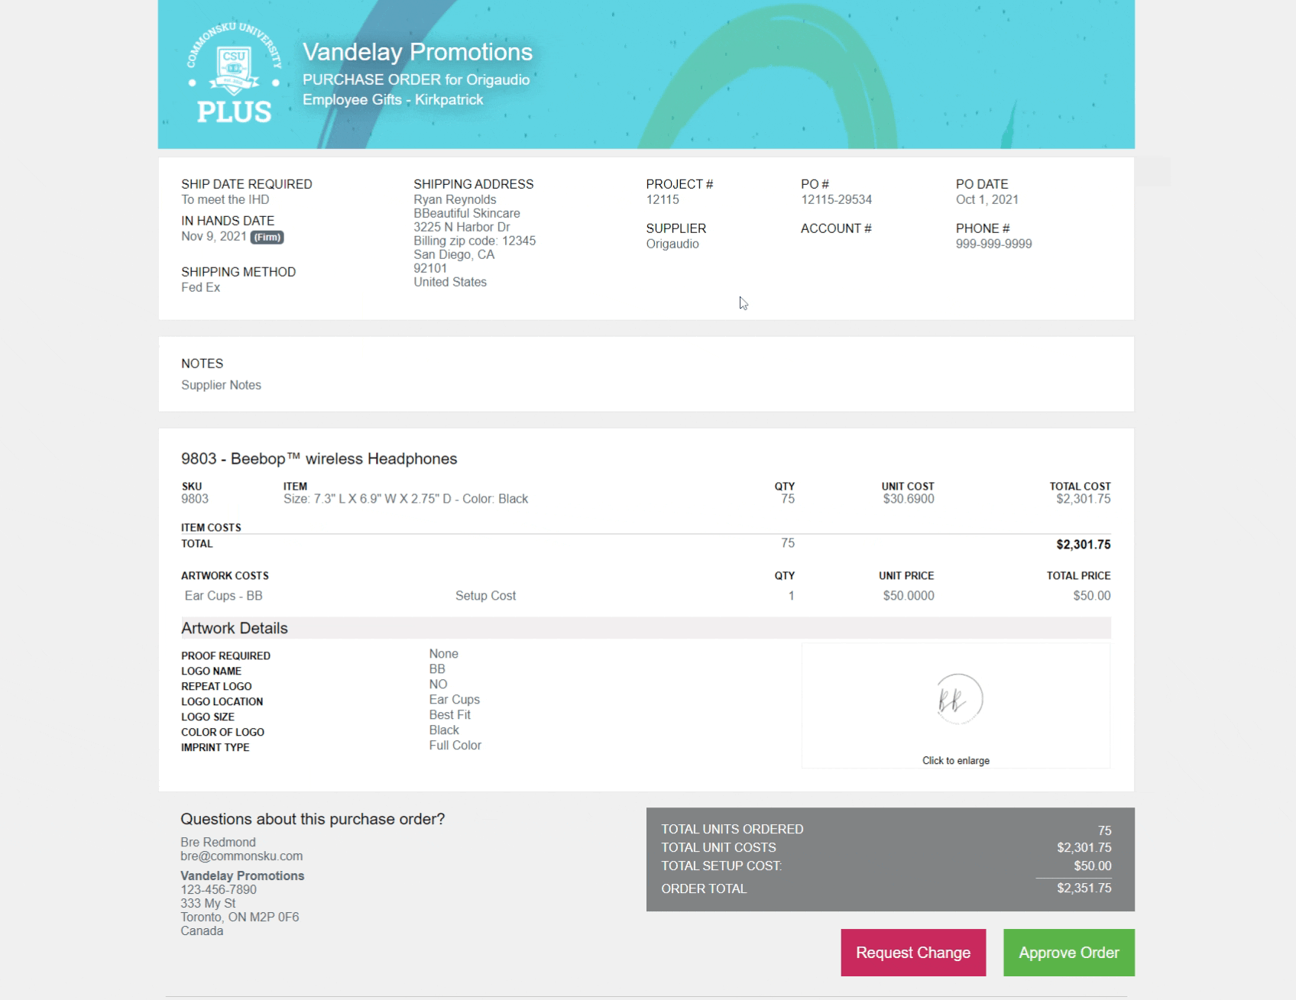Click the CommonSKU University Plus logo
This screenshot has height=1000, width=1296.
coord(234,73)
